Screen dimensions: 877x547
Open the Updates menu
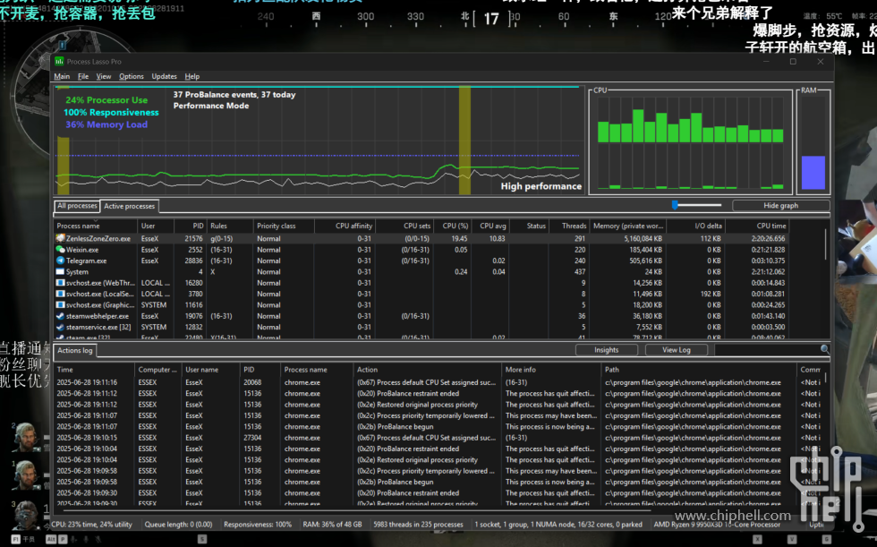(x=165, y=77)
